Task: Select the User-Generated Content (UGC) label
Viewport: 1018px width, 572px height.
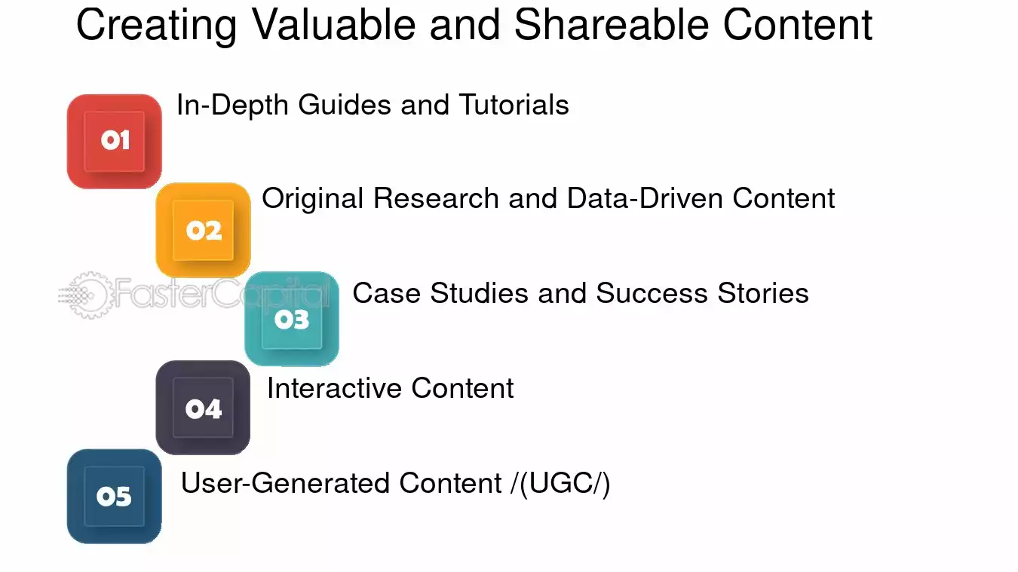Action: tap(396, 483)
